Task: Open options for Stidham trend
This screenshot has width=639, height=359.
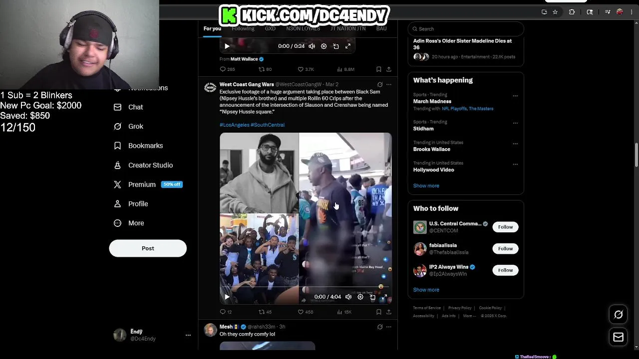Action: [515, 123]
